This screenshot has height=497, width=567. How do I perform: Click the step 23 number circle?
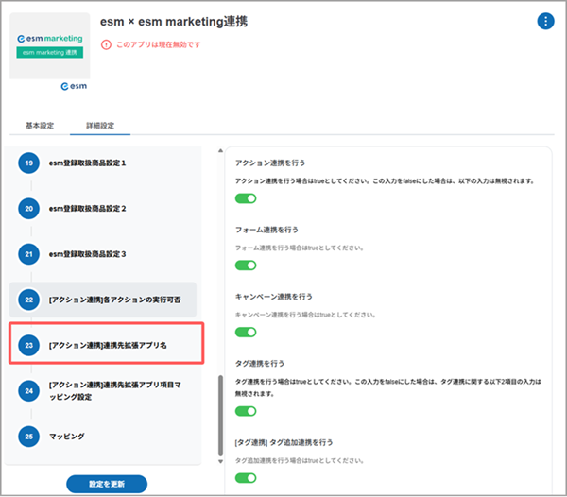tap(29, 346)
